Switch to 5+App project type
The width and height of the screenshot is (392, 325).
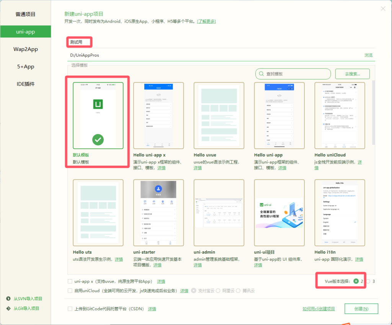click(x=26, y=67)
